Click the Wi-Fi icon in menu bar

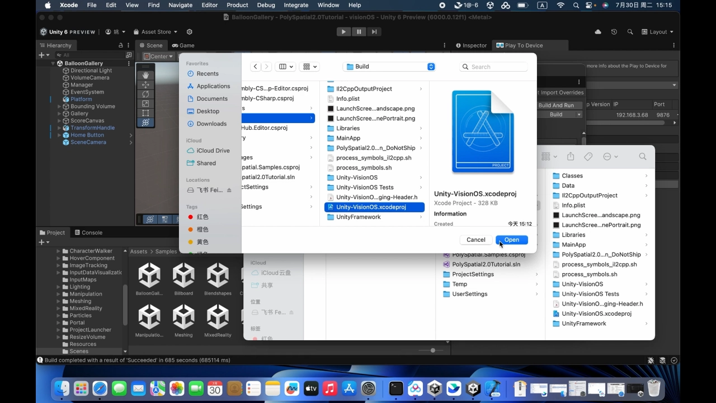pyautogui.click(x=560, y=5)
